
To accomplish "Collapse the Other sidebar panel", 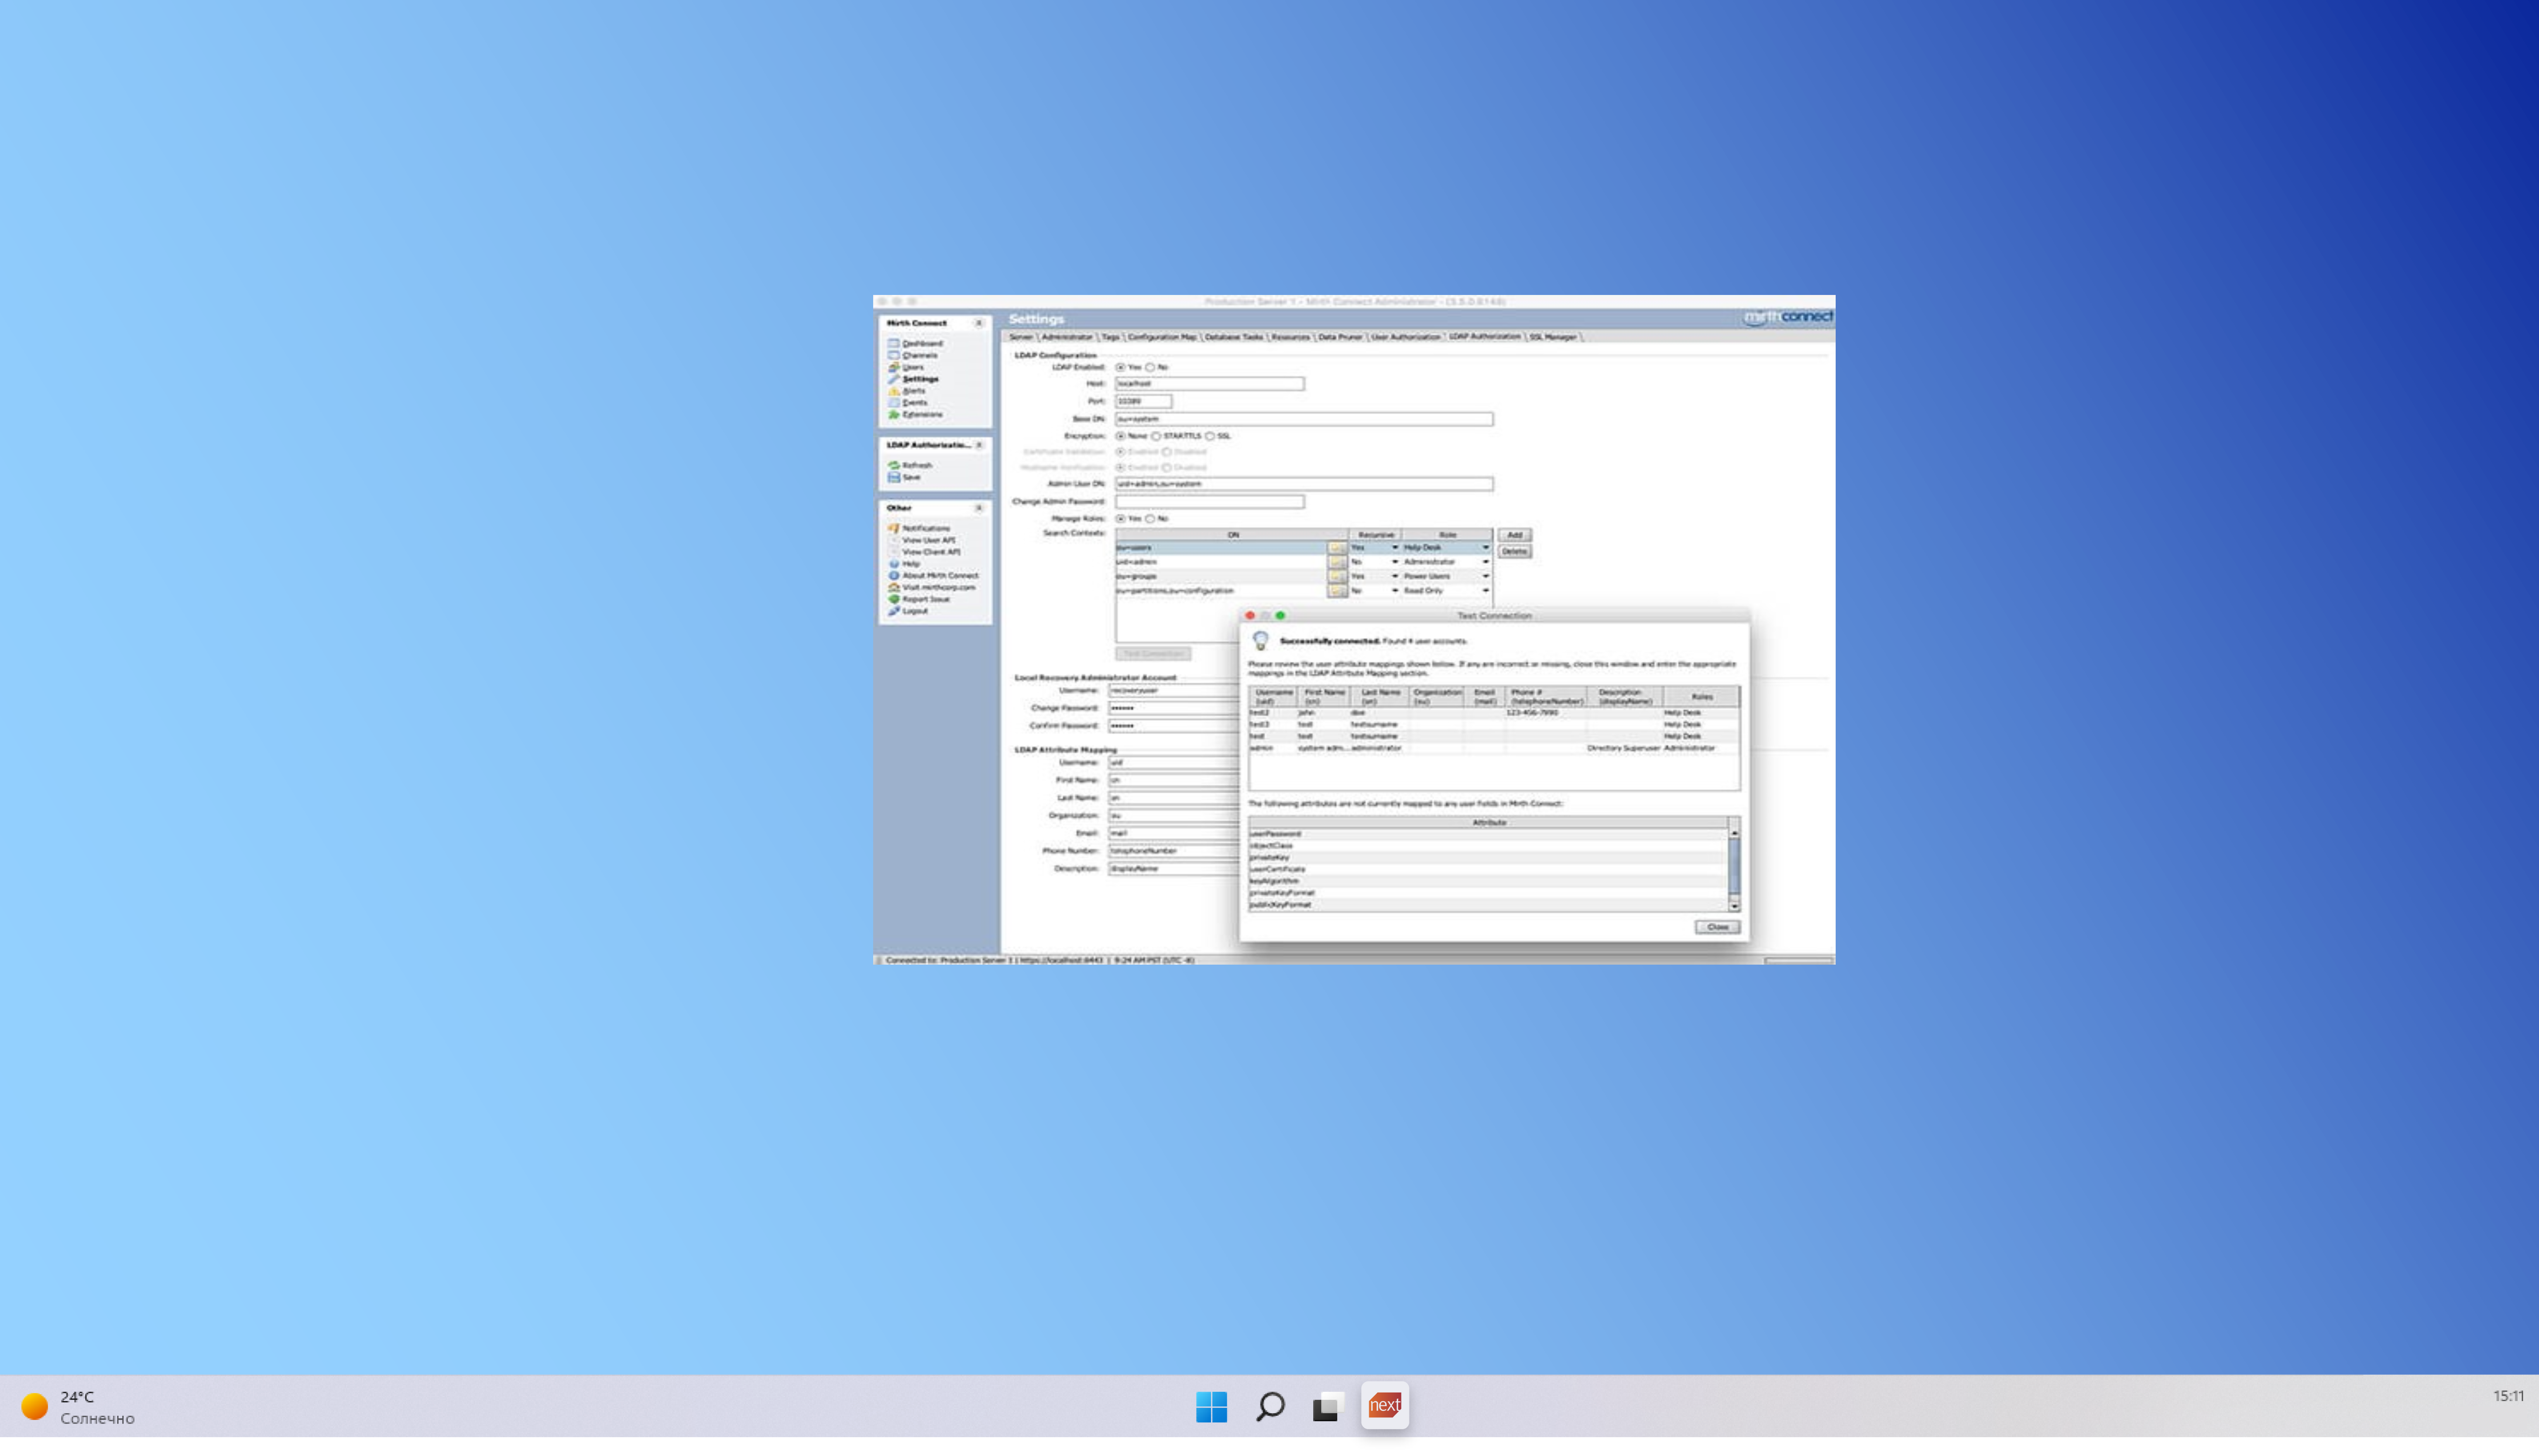I will tap(979, 508).
